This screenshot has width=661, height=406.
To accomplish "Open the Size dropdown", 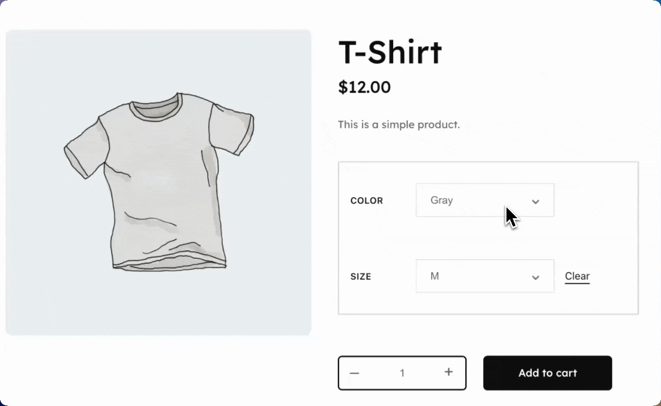I will pyautogui.click(x=485, y=276).
